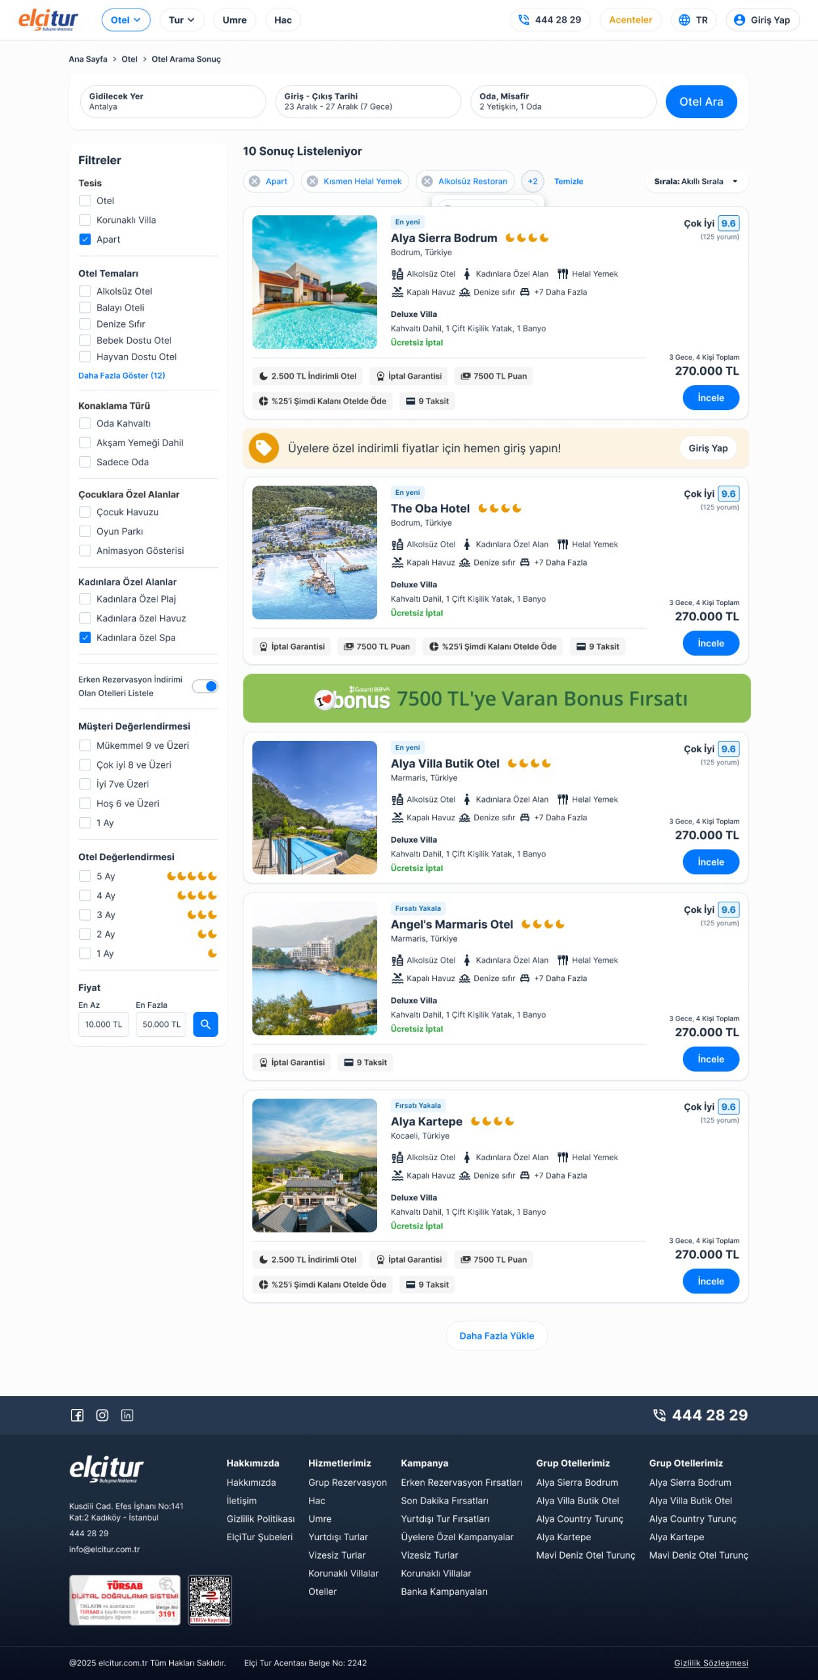Open the Instagram icon in footer
The width and height of the screenshot is (818, 1680).
point(102,1415)
